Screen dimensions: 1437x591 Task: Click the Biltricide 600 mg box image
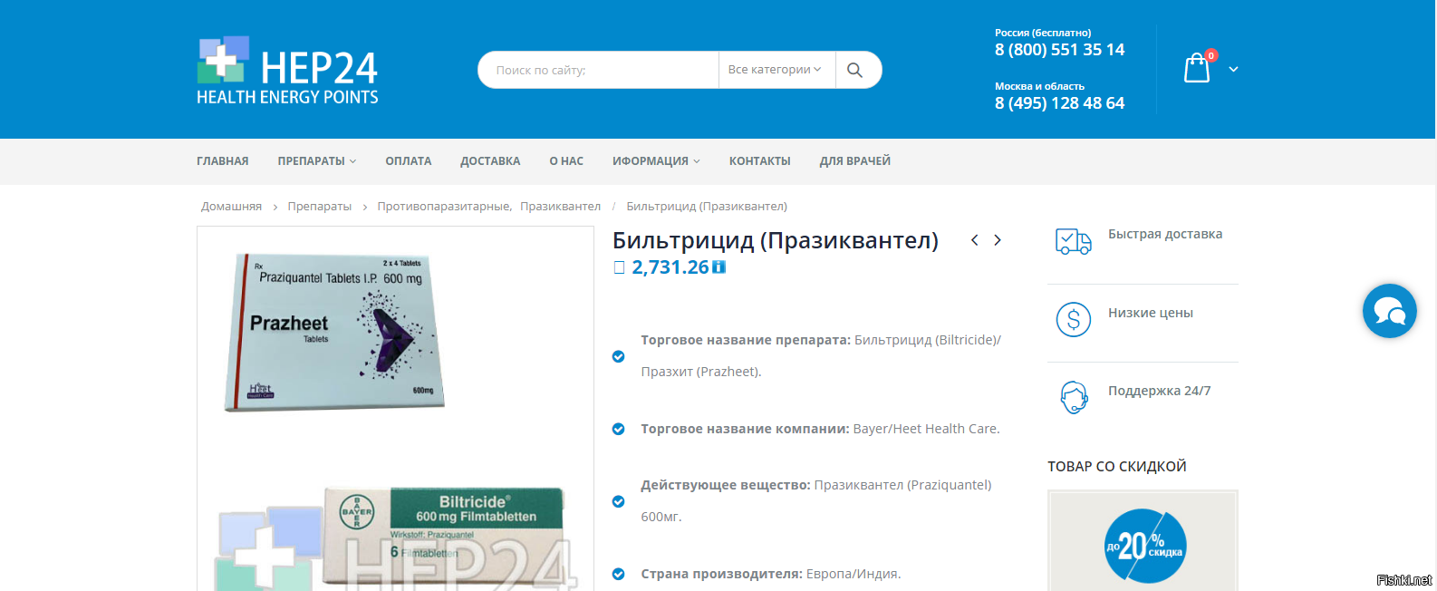click(x=444, y=535)
